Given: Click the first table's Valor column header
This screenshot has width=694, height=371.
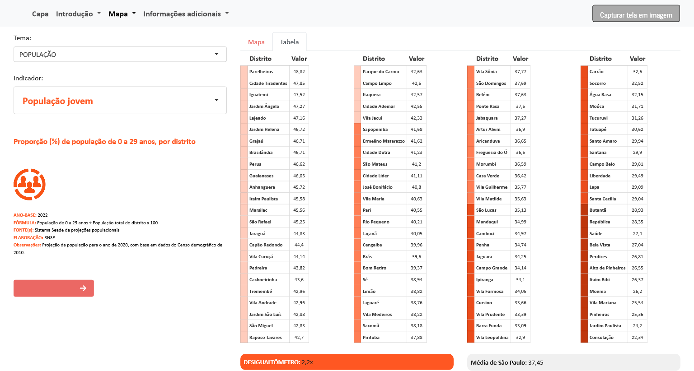Looking at the screenshot, I should click(x=299, y=59).
